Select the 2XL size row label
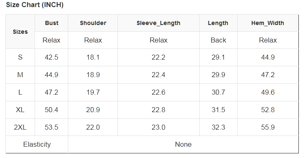Image resolution: width=308 pixels, height=158 pixels. (x=20, y=127)
